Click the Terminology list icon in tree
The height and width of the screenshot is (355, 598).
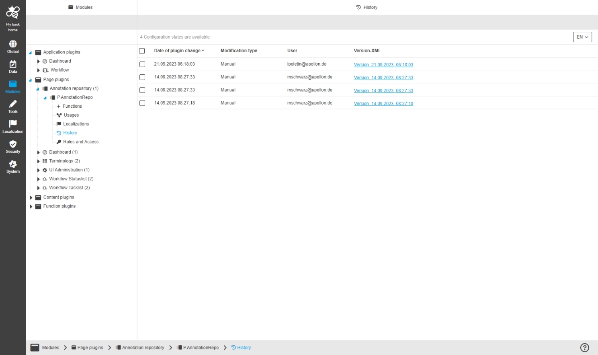click(x=45, y=161)
